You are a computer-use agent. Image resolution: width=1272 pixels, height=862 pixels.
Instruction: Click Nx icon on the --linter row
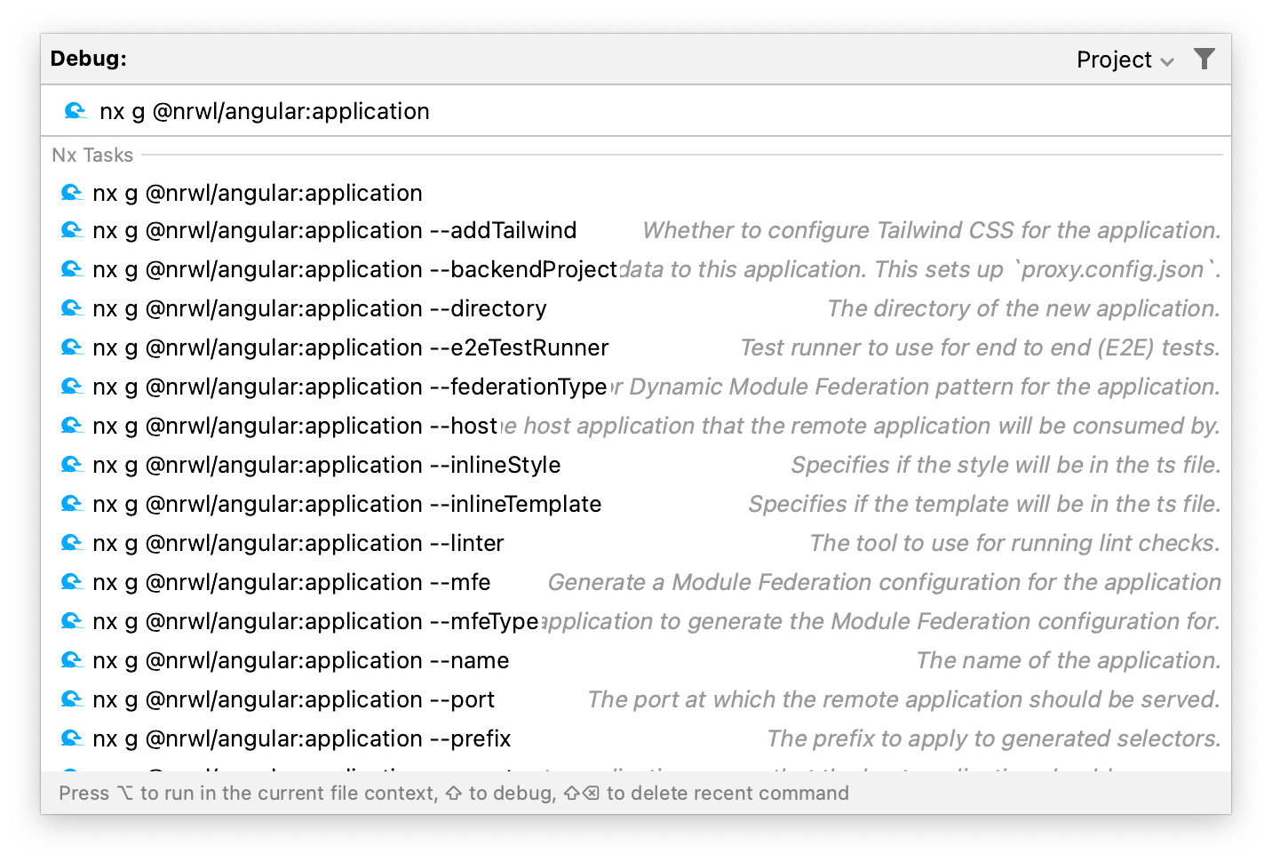point(72,543)
